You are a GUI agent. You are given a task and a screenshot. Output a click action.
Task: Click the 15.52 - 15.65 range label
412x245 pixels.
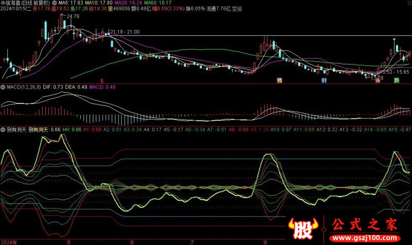[394, 72]
